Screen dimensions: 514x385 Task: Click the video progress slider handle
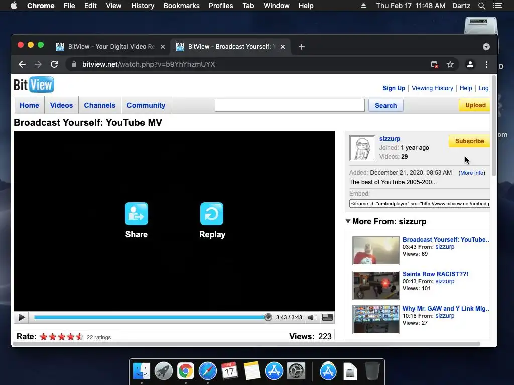268,317
